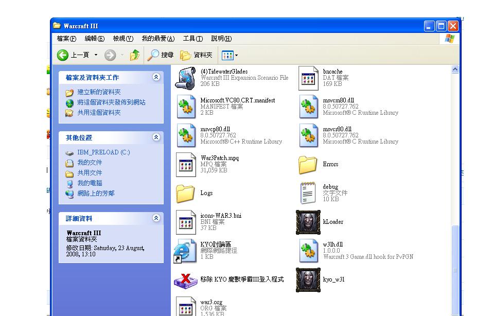
Task: Select the kyo_w3l application icon
Action: pos(308,280)
